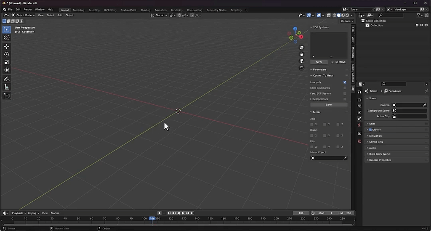Click the zoom magnifier viewport icon
Viewport: 431px width, 231px height.
click(301, 48)
